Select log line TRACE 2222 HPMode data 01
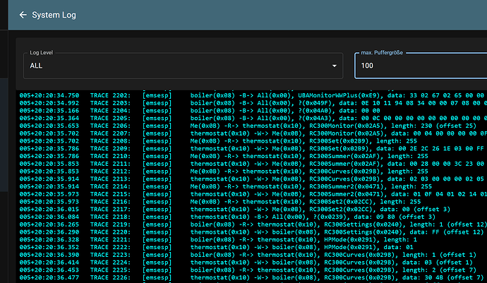 tap(216, 247)
